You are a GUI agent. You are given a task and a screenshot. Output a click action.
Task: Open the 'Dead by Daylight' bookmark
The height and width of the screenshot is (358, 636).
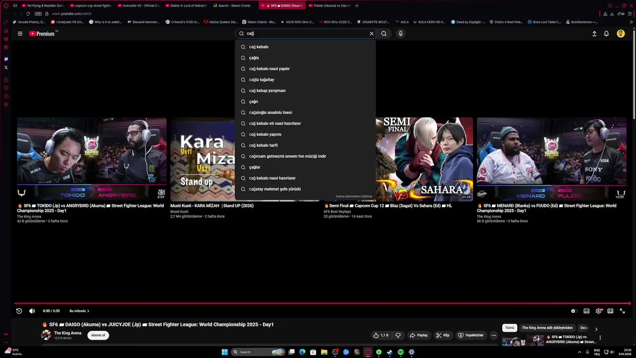coord(468,22)
